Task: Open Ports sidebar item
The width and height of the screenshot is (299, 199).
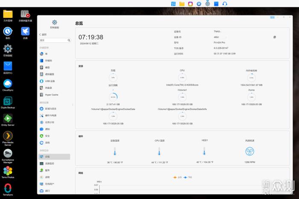Action: coord(55,191)
